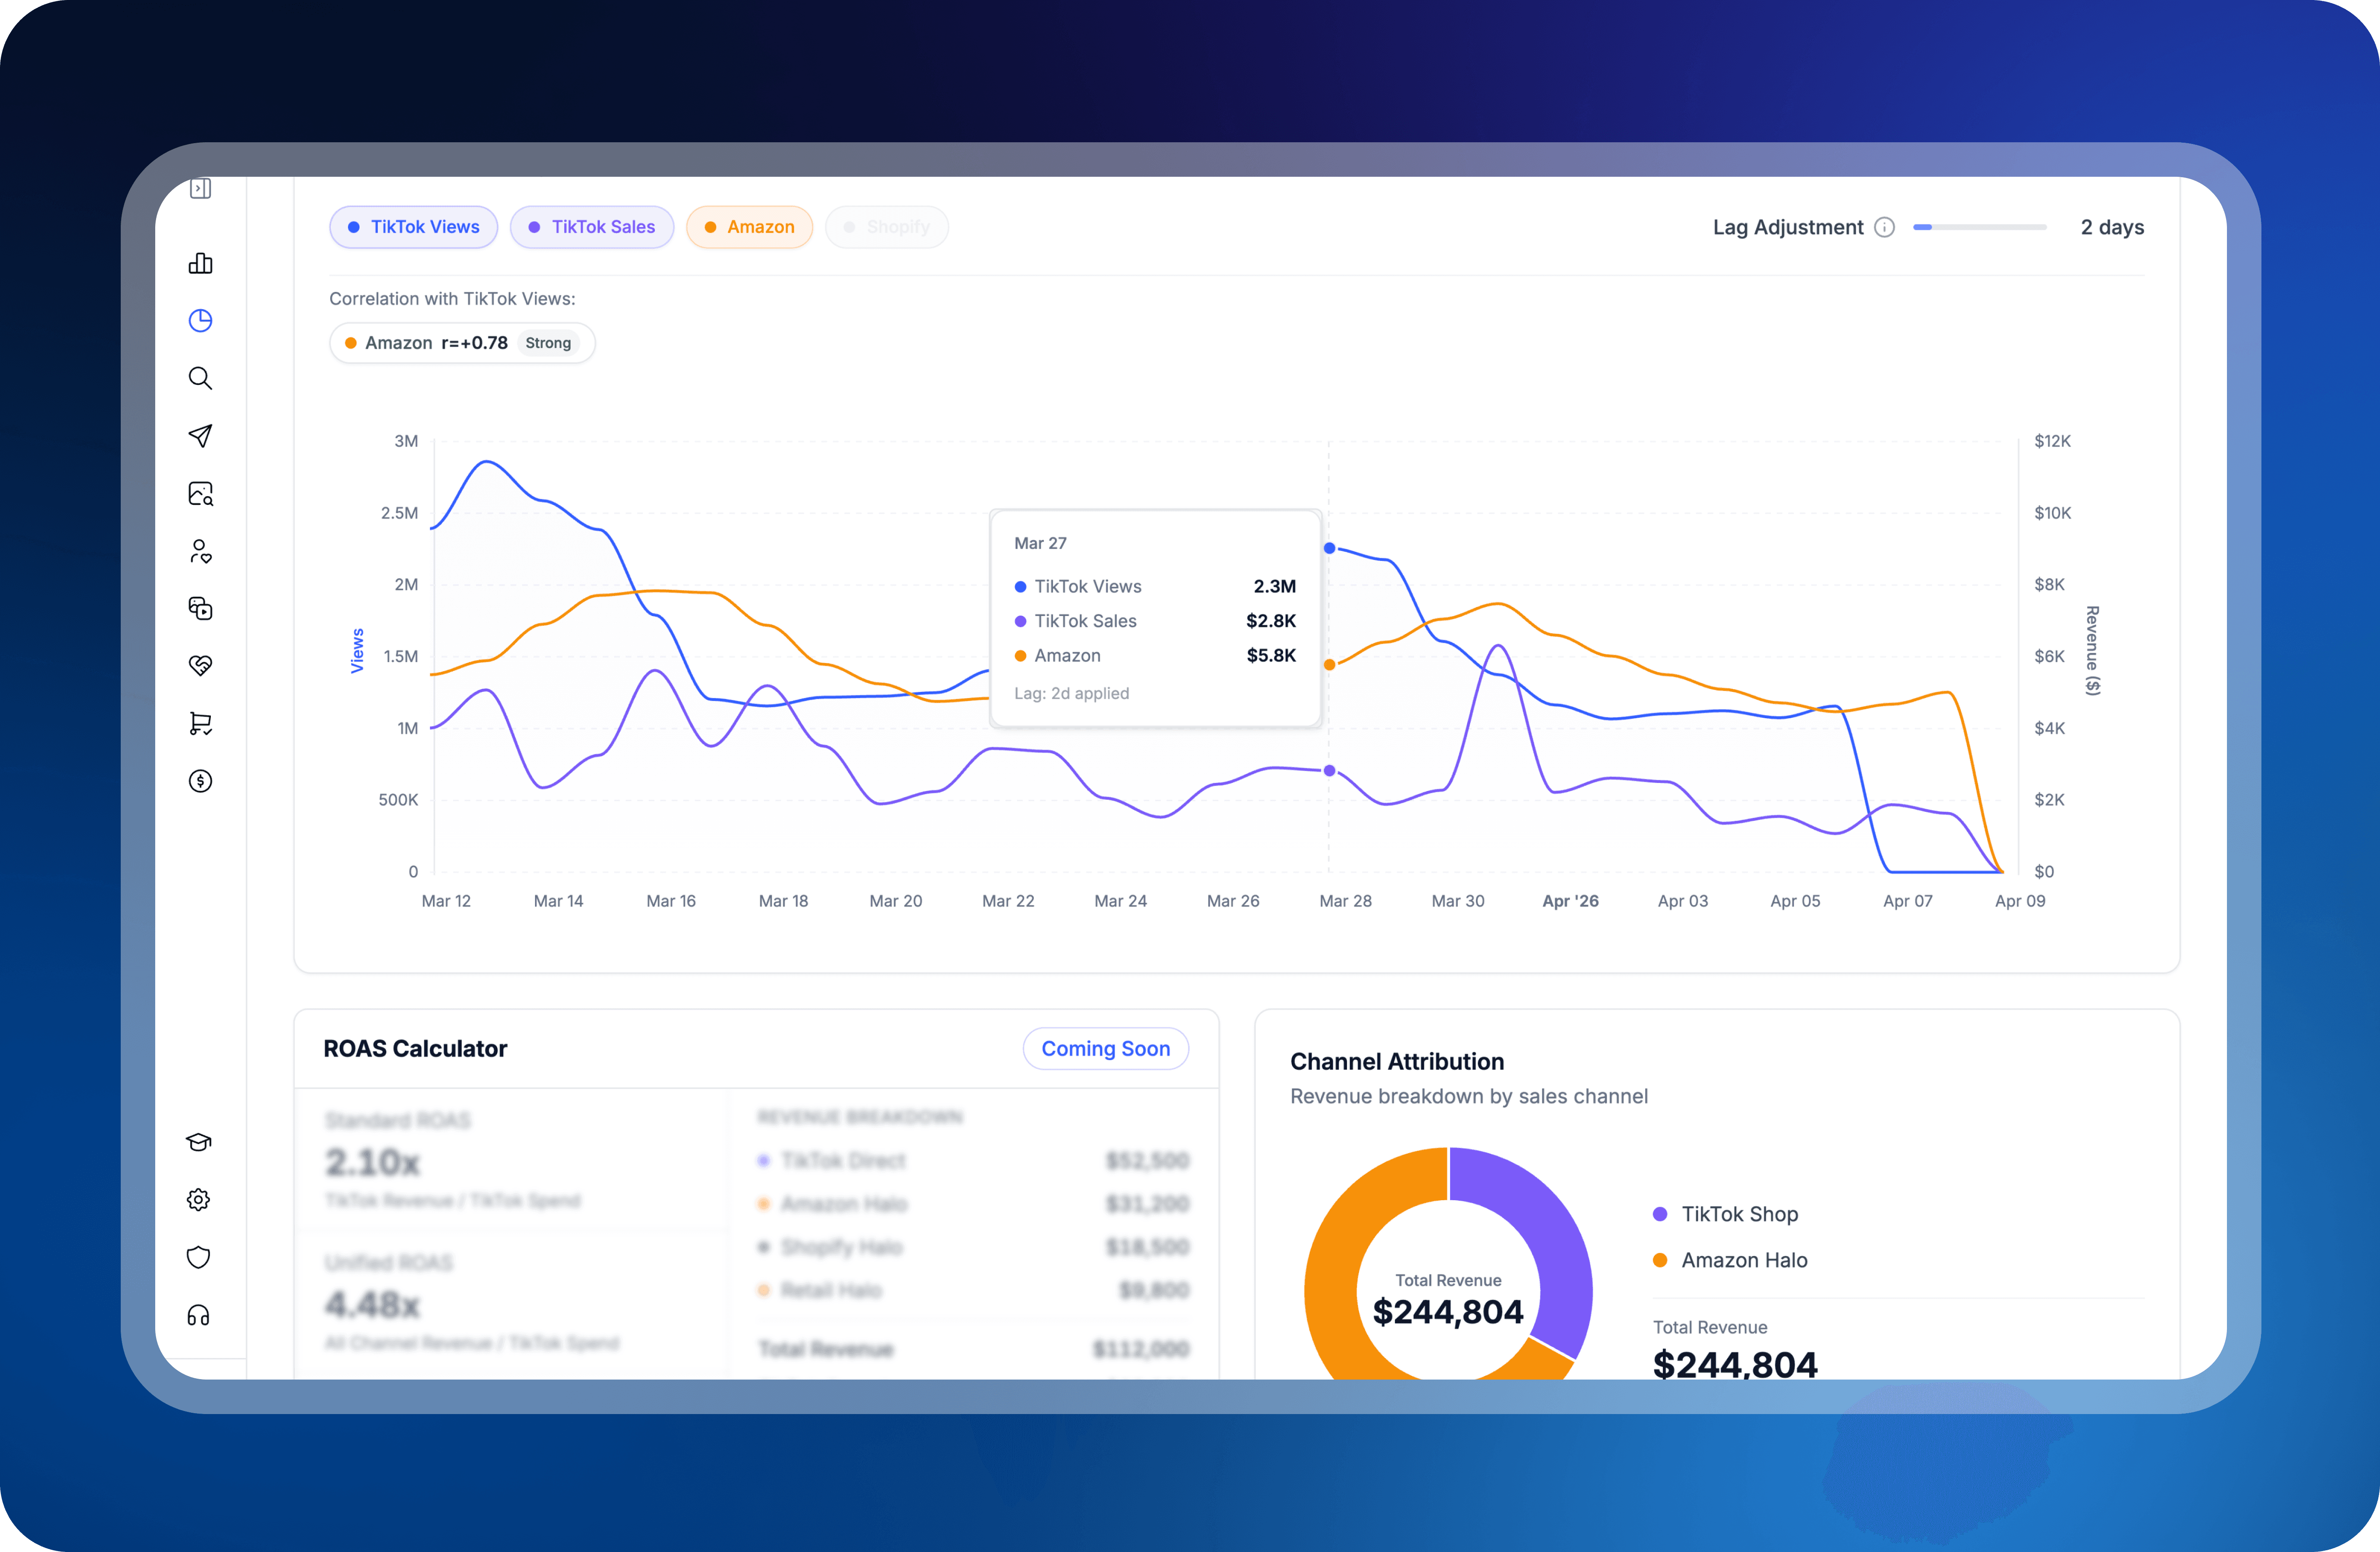This screenshot has width=2380, height=1552.
Task: Click the purple TikTok Sales point at Mar 27
Action: [1329, 771]
